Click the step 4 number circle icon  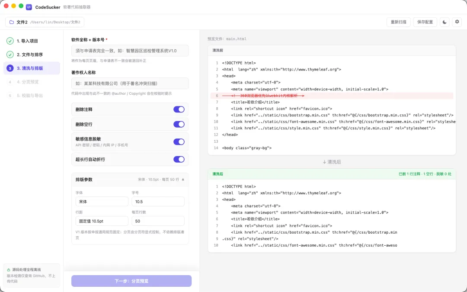(x=10, y=82)
